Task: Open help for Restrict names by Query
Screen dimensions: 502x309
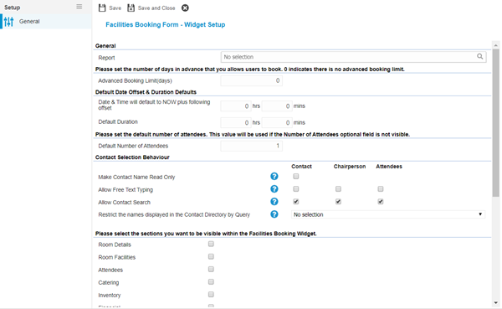Action: pos(274,214)
